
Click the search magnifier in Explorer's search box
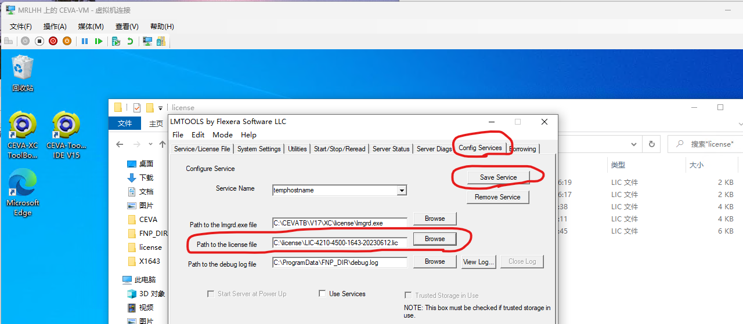679,144
